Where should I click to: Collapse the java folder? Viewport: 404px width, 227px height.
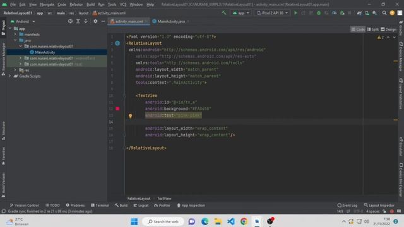pos(15,40)
